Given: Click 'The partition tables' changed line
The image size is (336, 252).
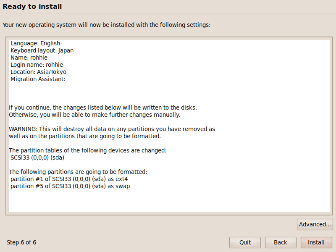Looking at the screenshot, I should pyautogui.click(x=87, y=150).
